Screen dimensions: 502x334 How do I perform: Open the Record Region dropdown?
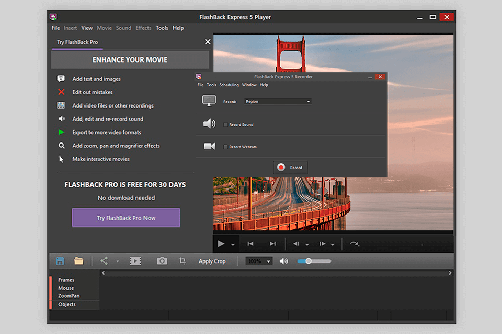[278, 102]
